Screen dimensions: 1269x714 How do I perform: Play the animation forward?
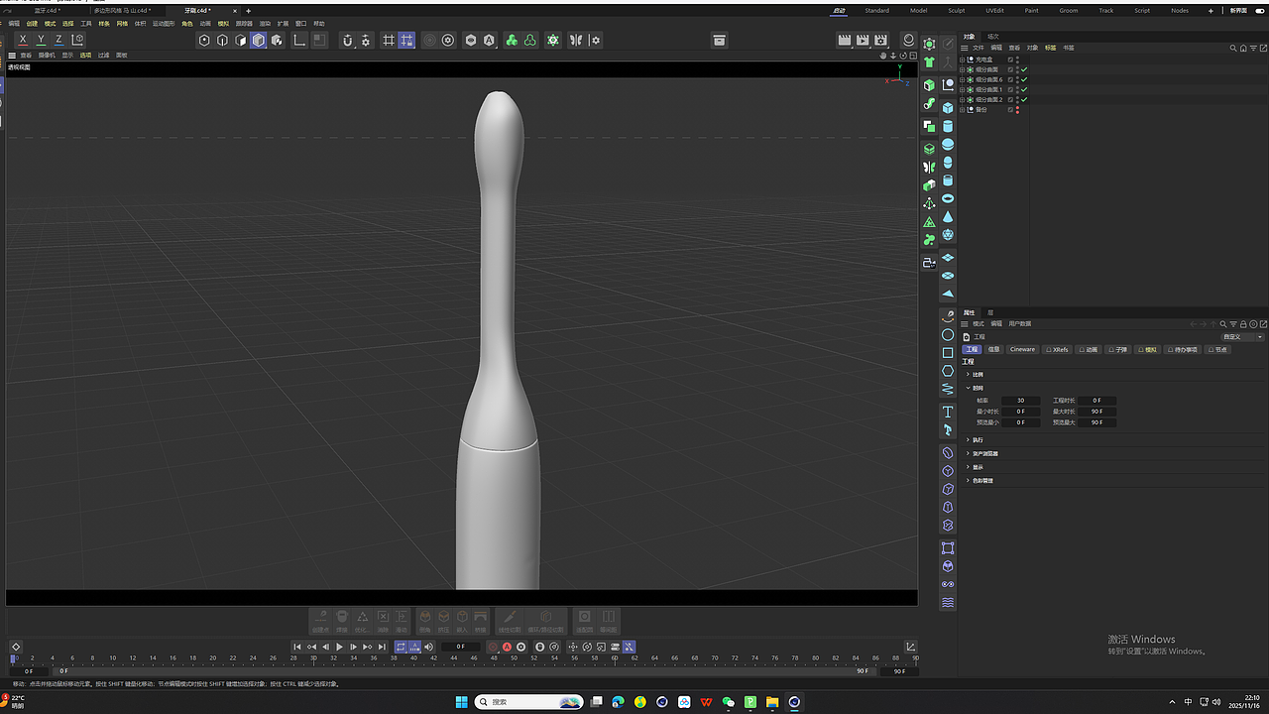[340, 647]
